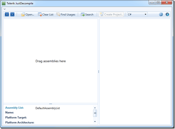Viewport: 175px width, 129px height.
Task: Select the DefaultAssemblyList value text
Action: [x=48, y=108]
